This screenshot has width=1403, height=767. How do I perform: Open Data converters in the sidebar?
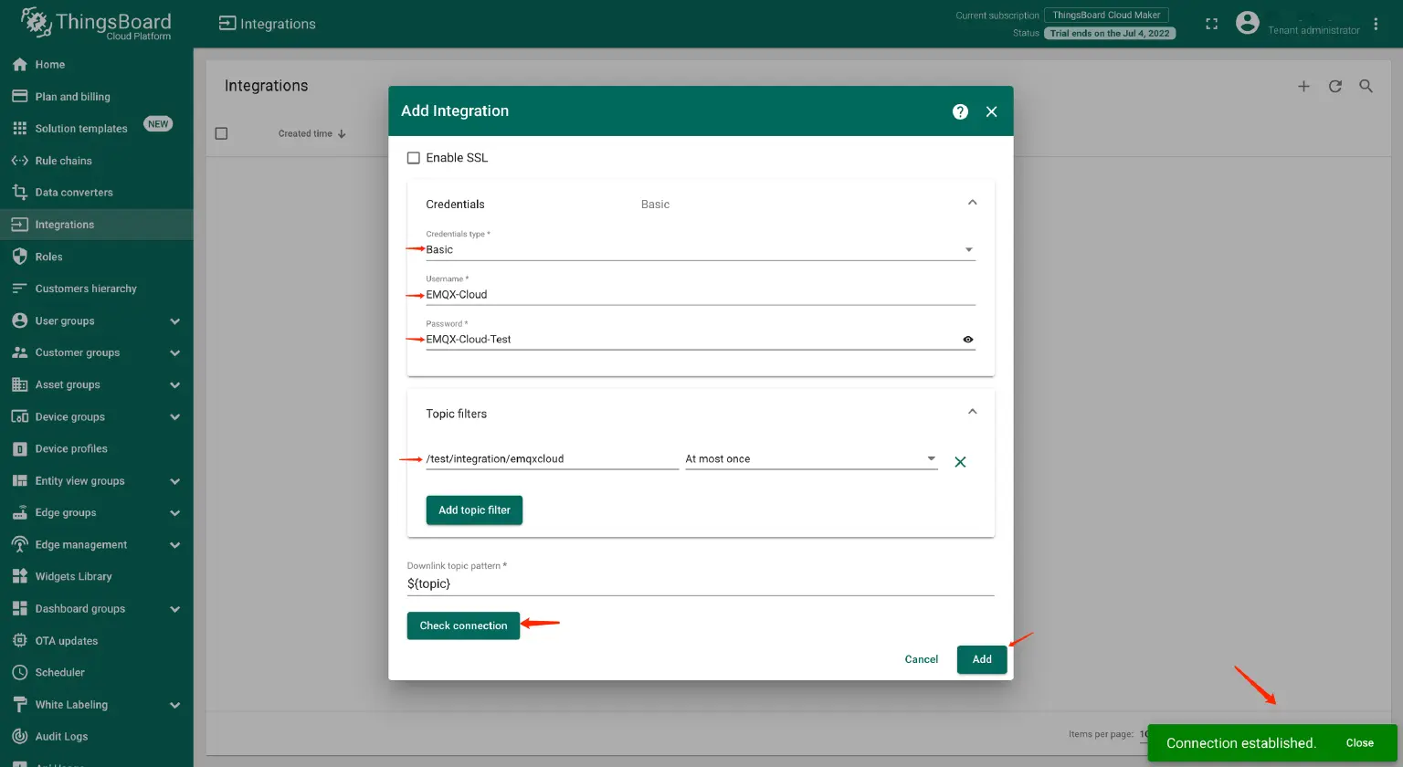pyautogui.click(x=73, y=193)
